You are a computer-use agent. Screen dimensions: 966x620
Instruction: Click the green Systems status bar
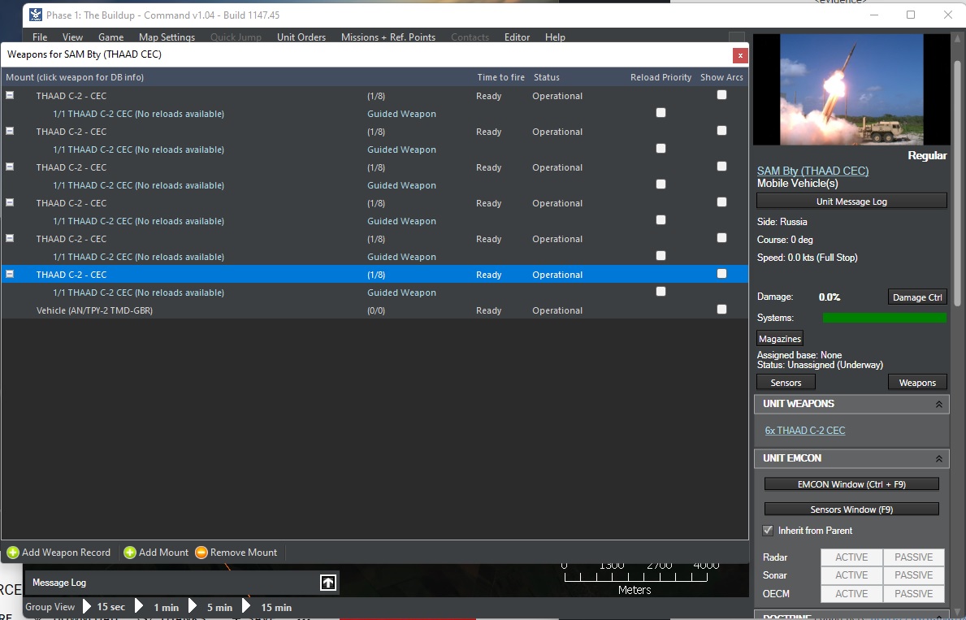coord(884,318)
